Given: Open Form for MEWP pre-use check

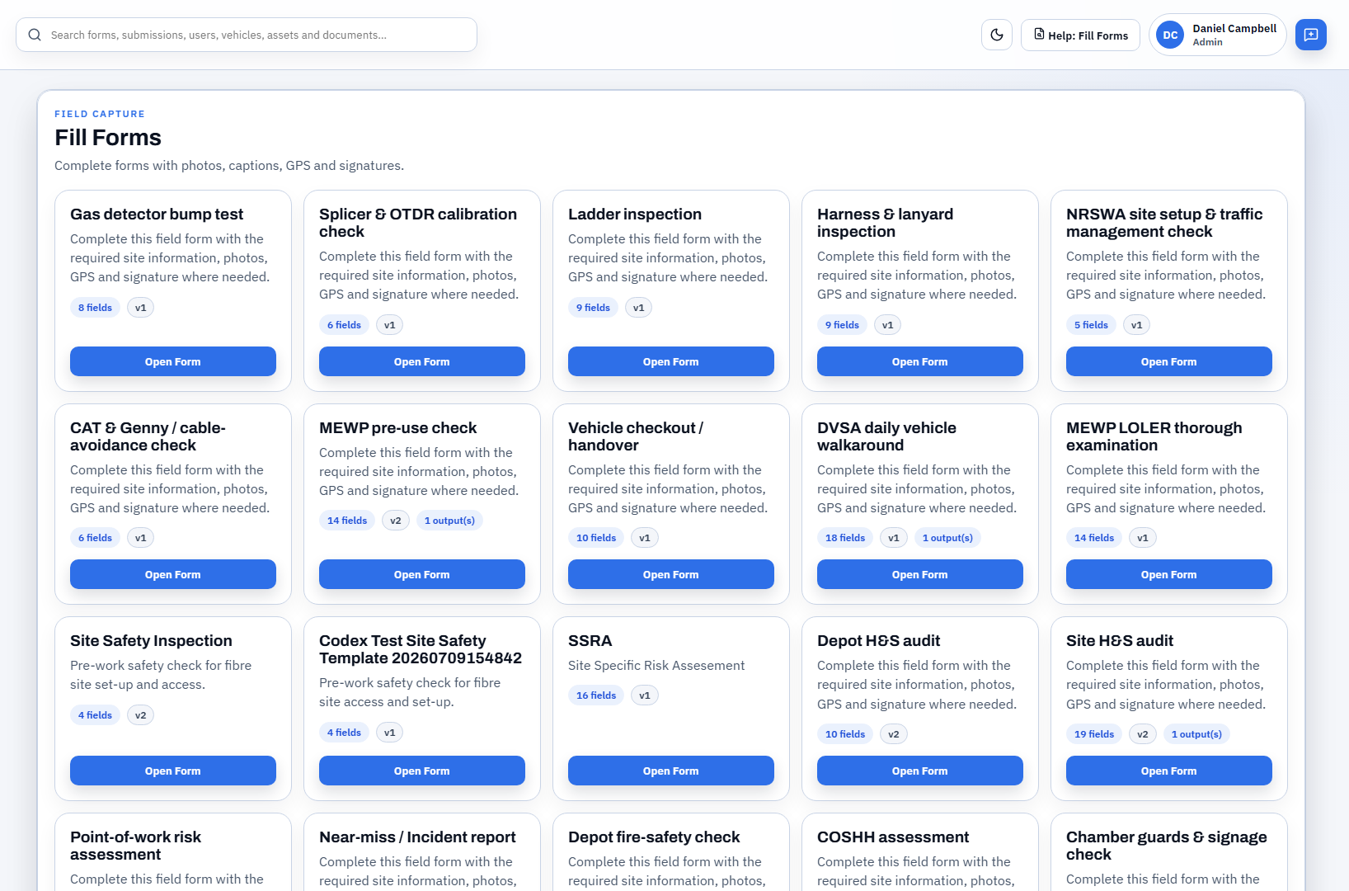Looking at the screenshot, I should click(x=422, y=574).
